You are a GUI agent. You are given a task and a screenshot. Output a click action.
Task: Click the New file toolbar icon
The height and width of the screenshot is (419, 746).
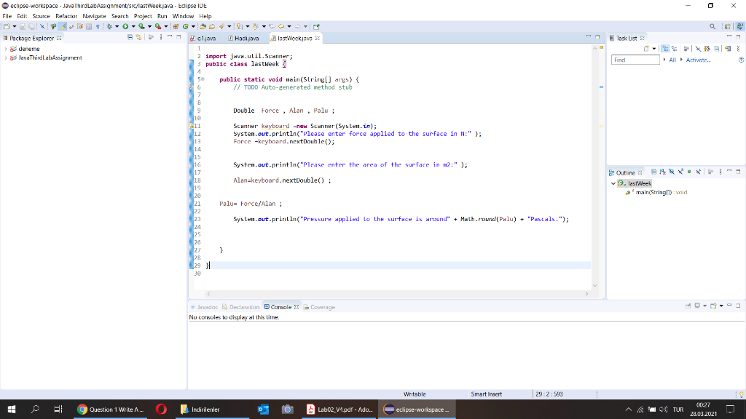[6, 27]
